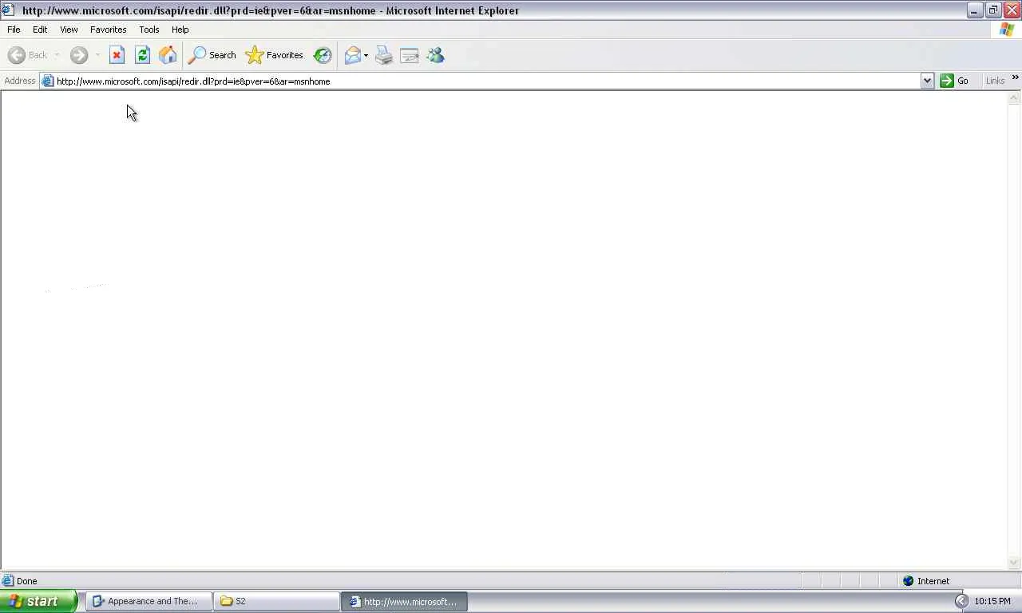Viewport: 1022px width, 613px height.
Task: Click the scrollbar down arrow
Action: pyautogui.click(x=1014, y=563)
